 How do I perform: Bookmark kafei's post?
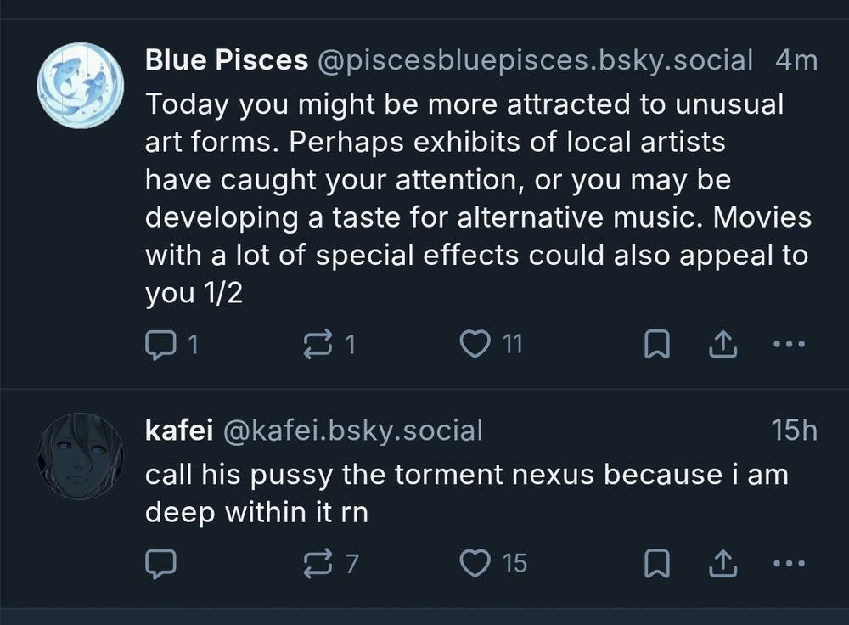pos(658,563)
